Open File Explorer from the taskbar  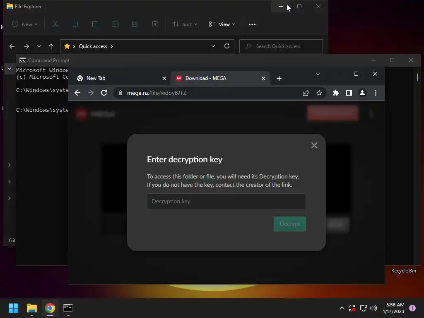[x=31, y=308]
